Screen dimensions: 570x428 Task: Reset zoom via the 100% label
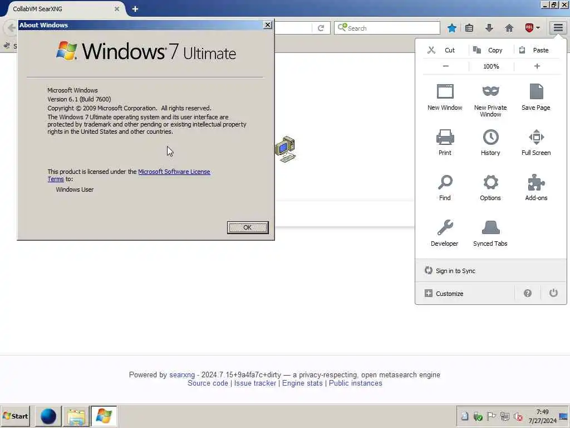491,66
